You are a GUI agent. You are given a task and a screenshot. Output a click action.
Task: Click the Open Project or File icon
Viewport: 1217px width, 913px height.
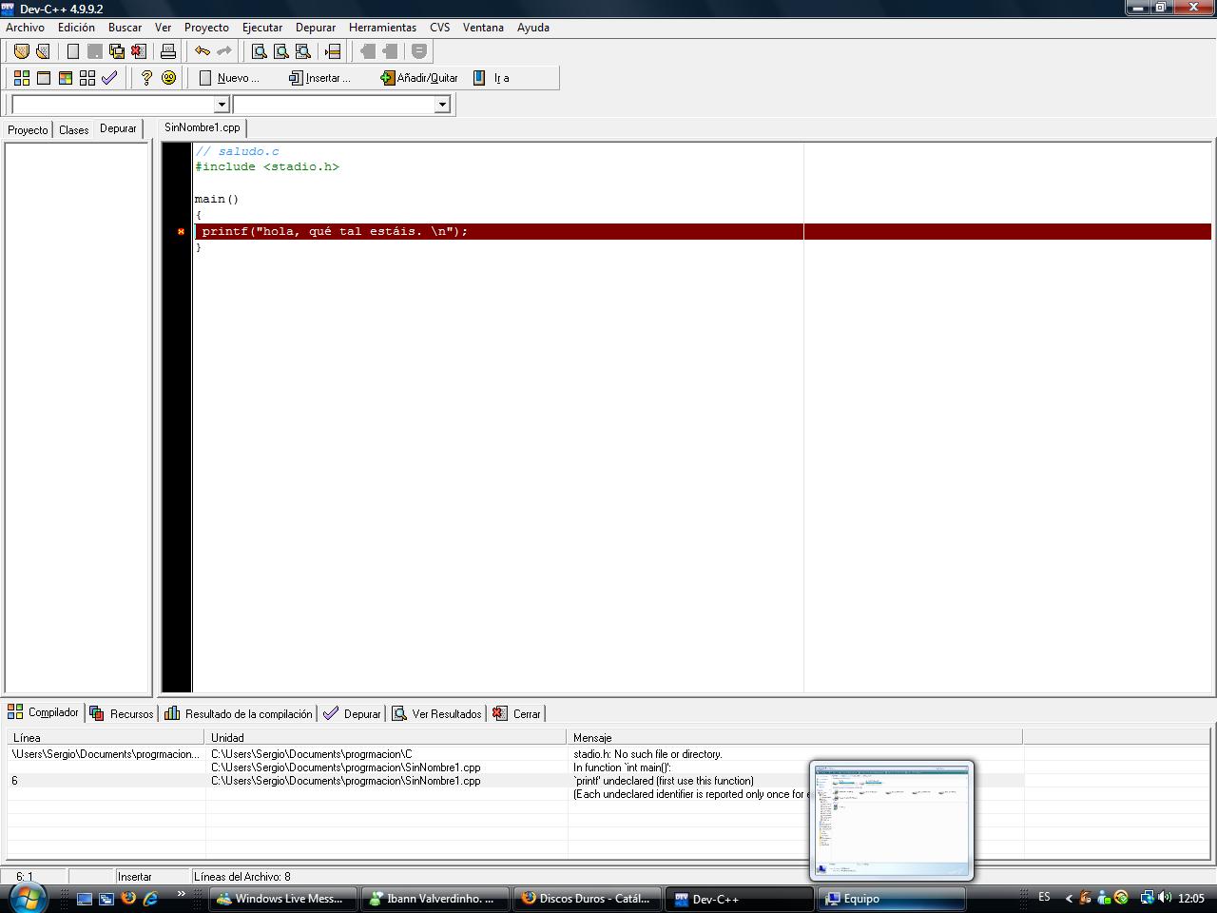[x=43, y=51]
